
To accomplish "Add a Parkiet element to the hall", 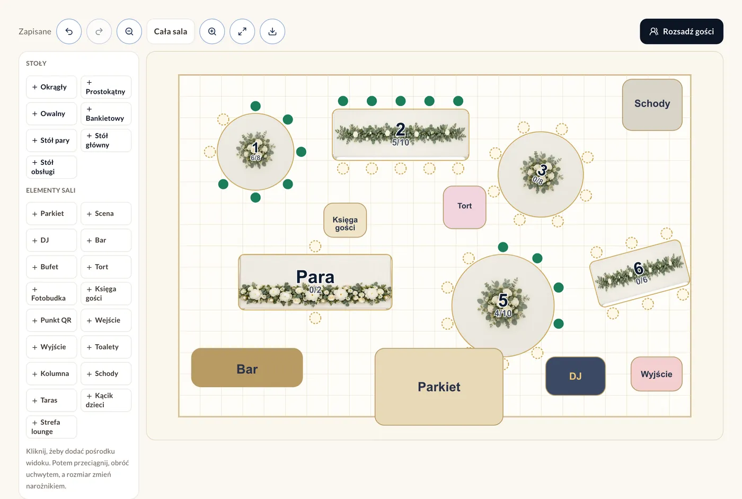I will coord(51,214).
